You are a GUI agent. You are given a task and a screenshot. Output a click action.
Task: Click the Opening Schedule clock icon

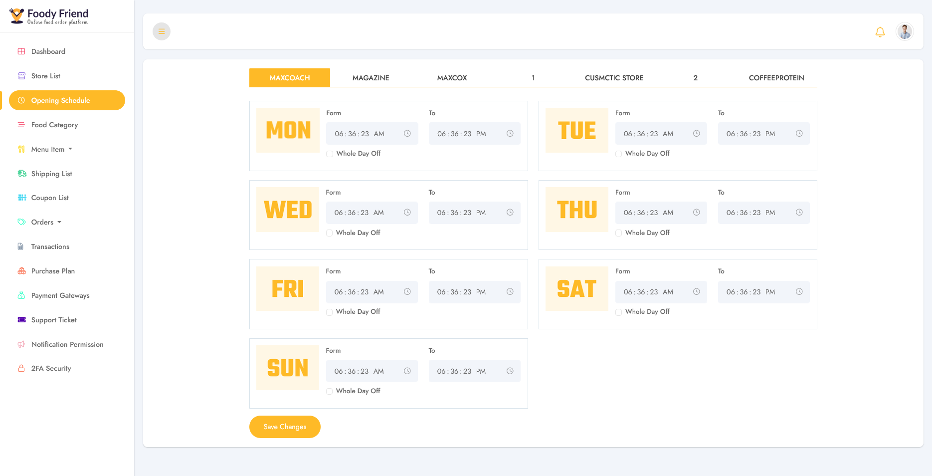click(x=21, y=100)
